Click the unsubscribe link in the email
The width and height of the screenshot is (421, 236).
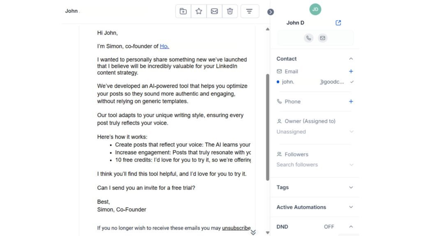(x=236, y=227)
